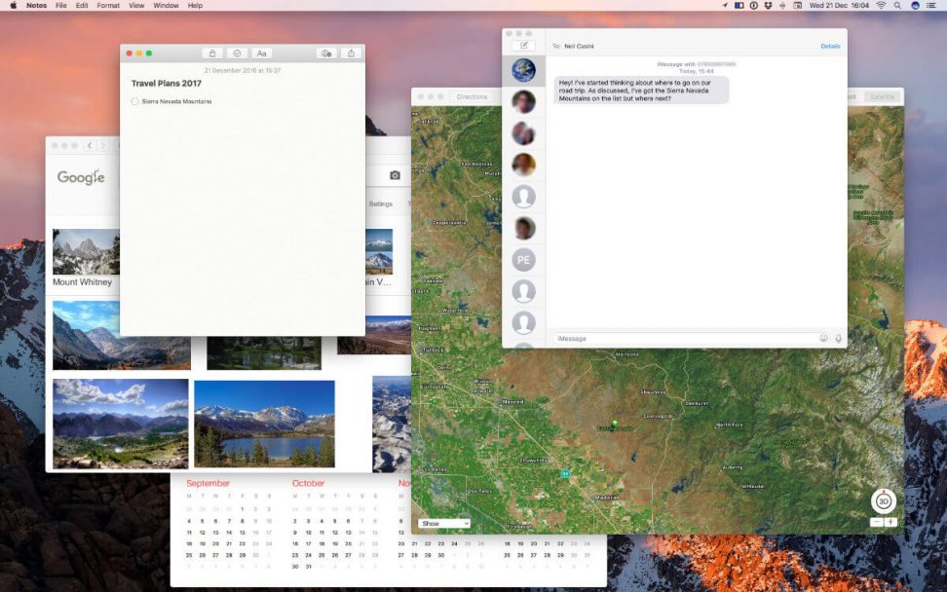Viewport: 947px width, 592px height.
Task: Open the Format menu in menu bar
Action: 108,6
